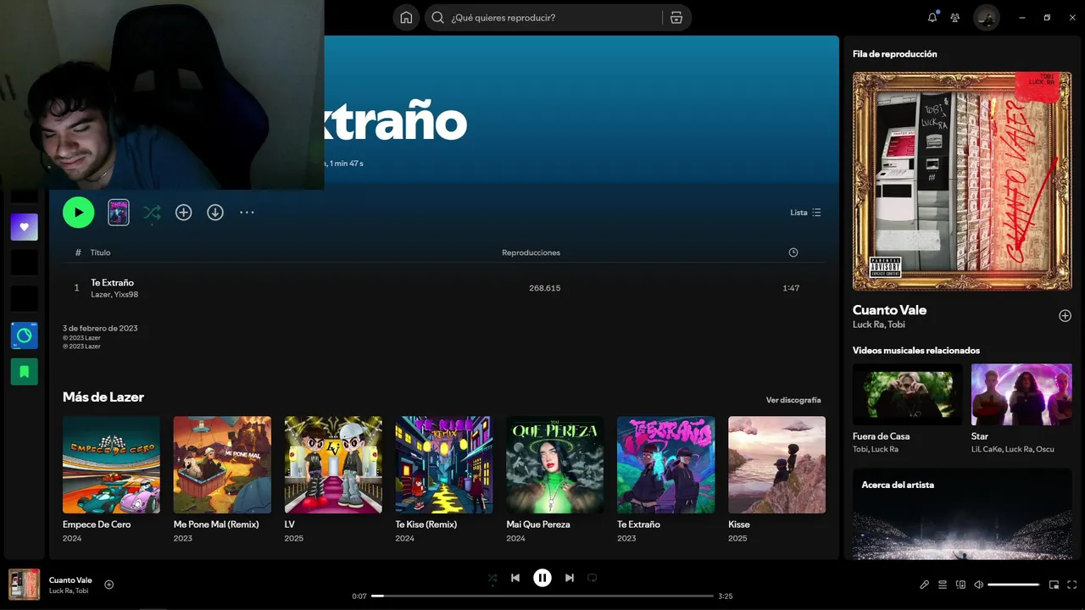Screen dimensions: 1085x610
Task: Skip to previous track
Action: click(x=515, y=578)
